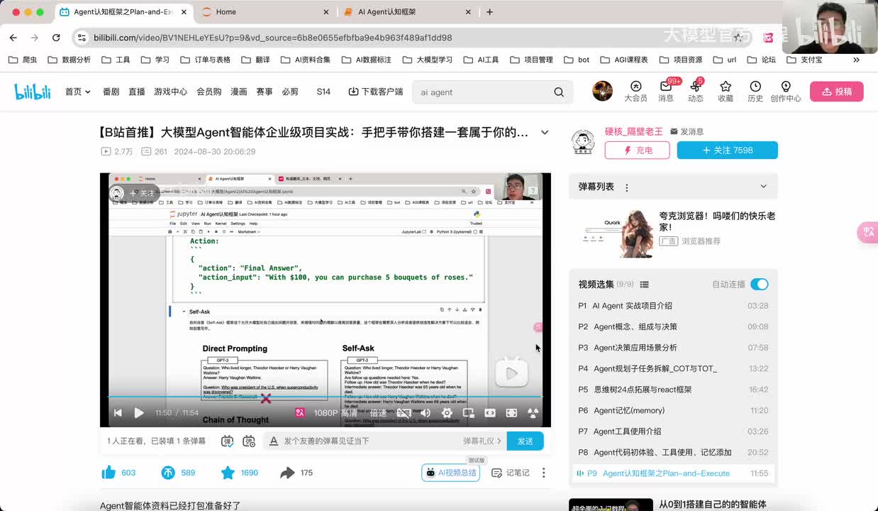Share the video via arrow icon

[287, 473]
